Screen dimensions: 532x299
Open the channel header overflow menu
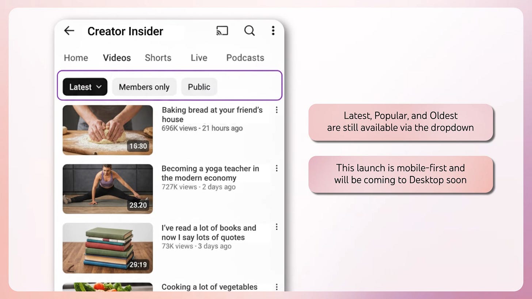click(x=273, y=31)
